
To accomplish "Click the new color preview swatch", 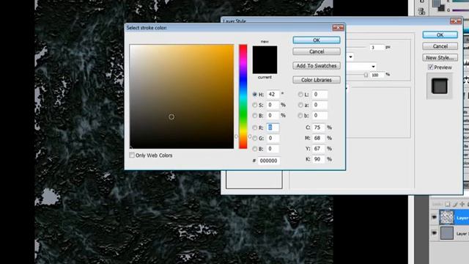I will pos(265,53).
